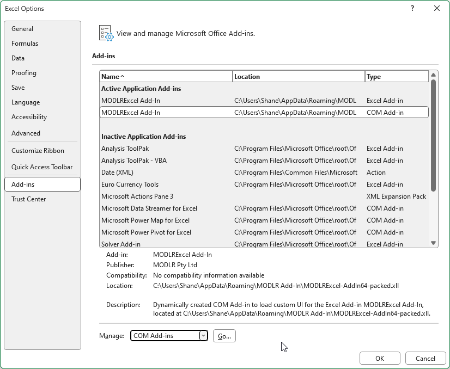Dismiss the dialog with Cancel
The image size is (450, 369).
(425, 358)
